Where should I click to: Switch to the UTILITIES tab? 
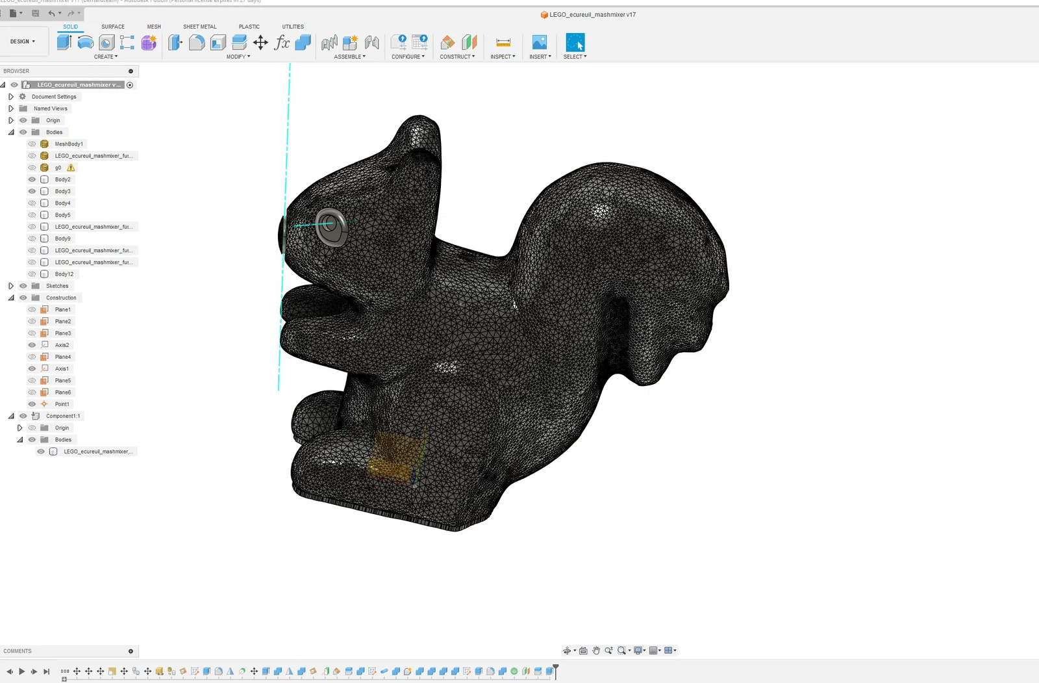point(293,27)
